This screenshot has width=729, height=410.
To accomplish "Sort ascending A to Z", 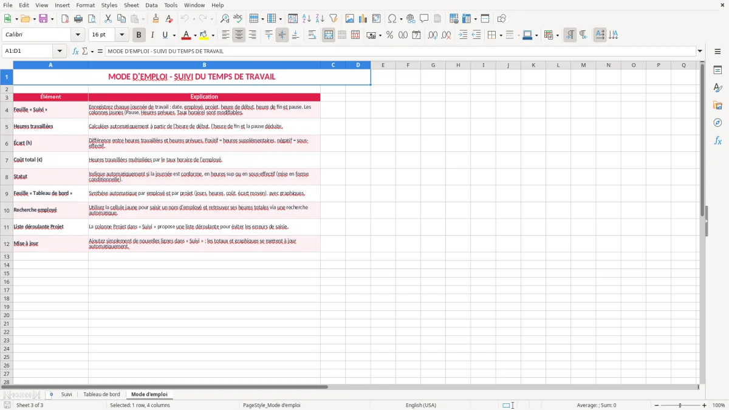I will point(307,19).
